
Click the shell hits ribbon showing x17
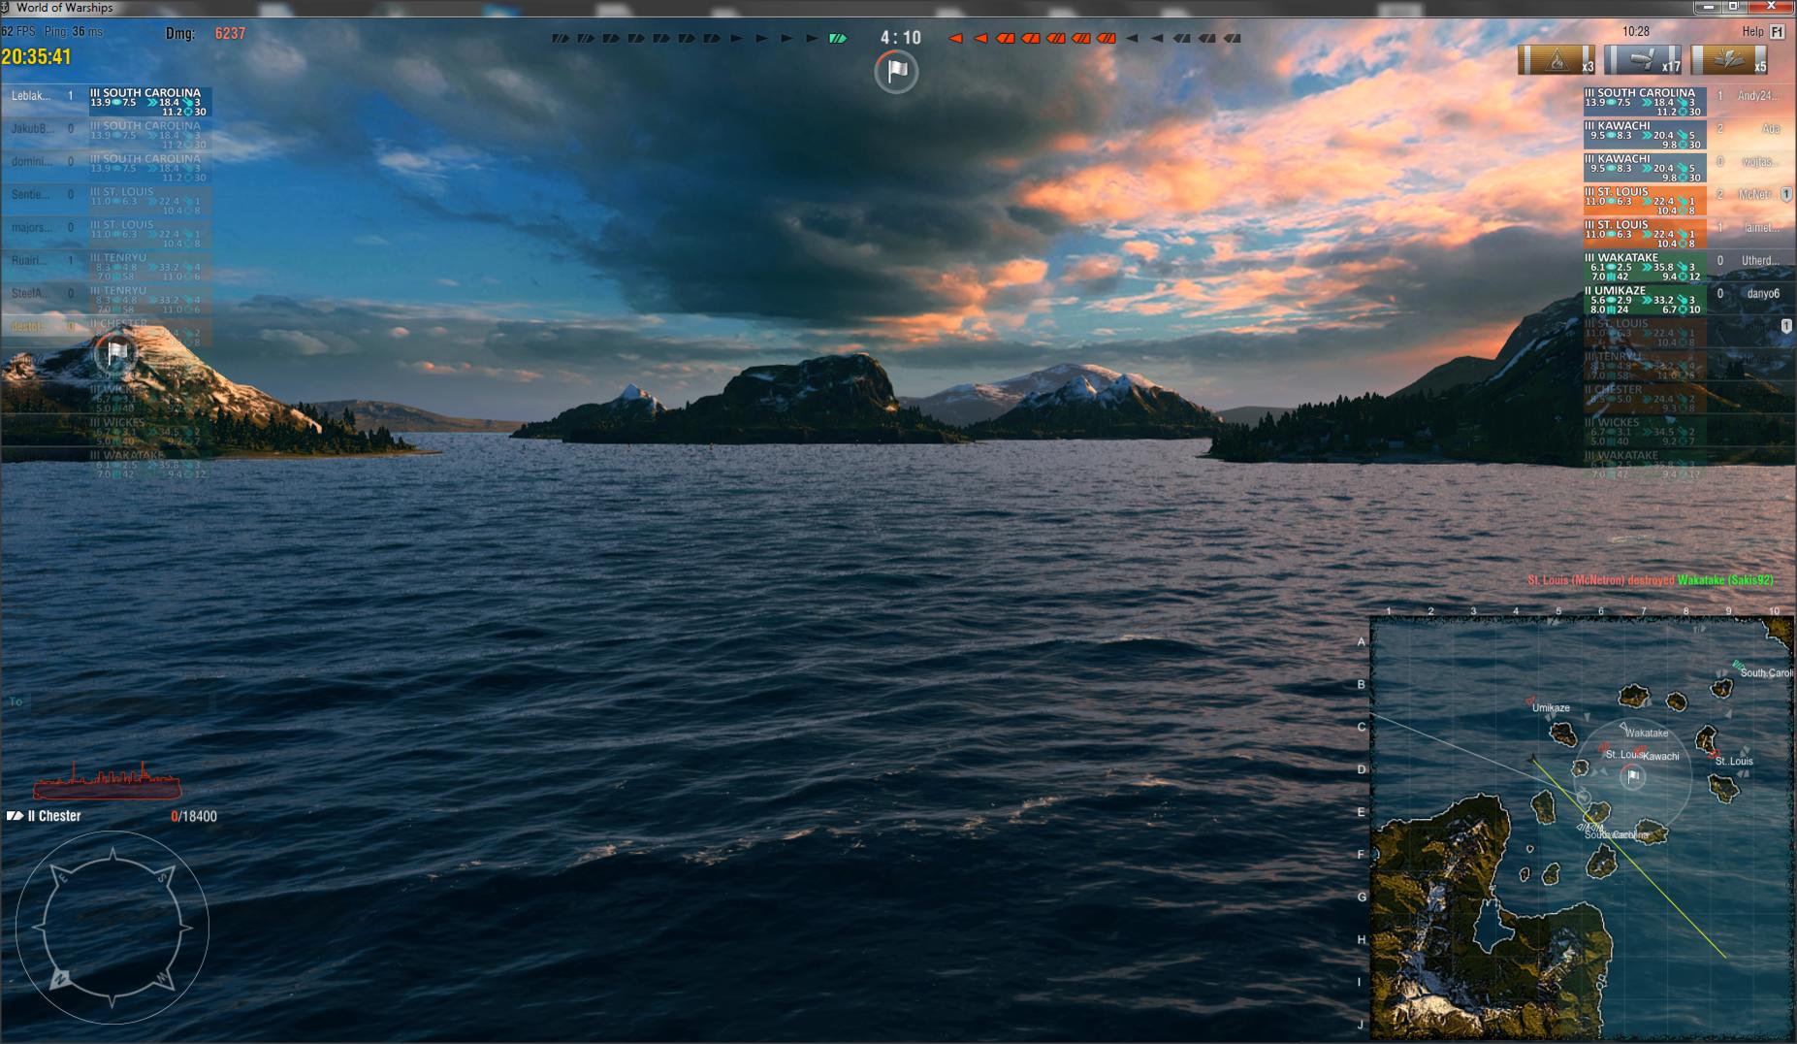(1643, 60)
